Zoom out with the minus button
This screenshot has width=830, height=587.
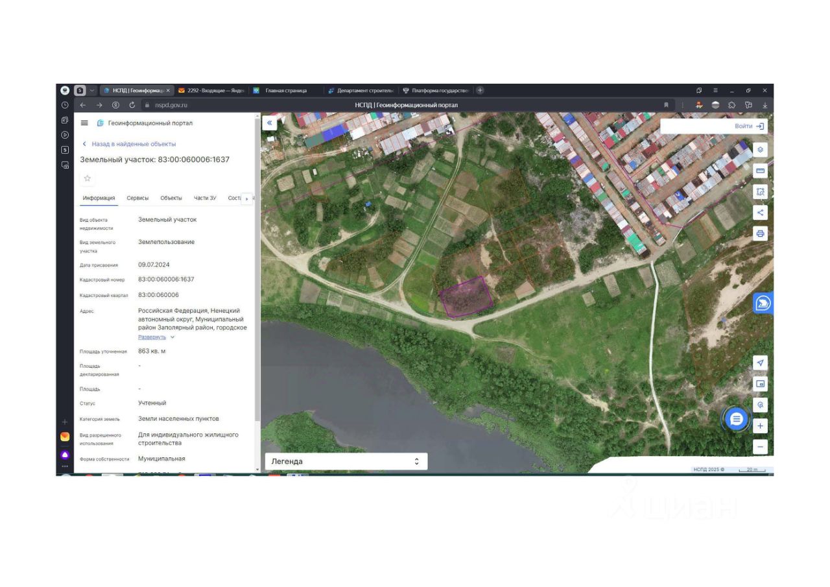pos(760,447)
